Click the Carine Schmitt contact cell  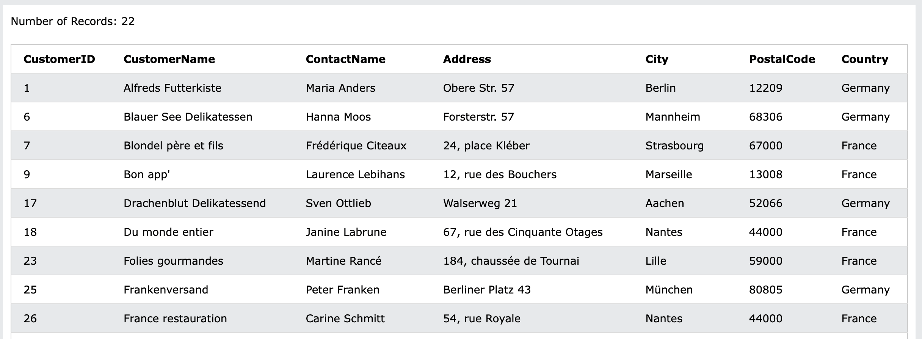345,319
